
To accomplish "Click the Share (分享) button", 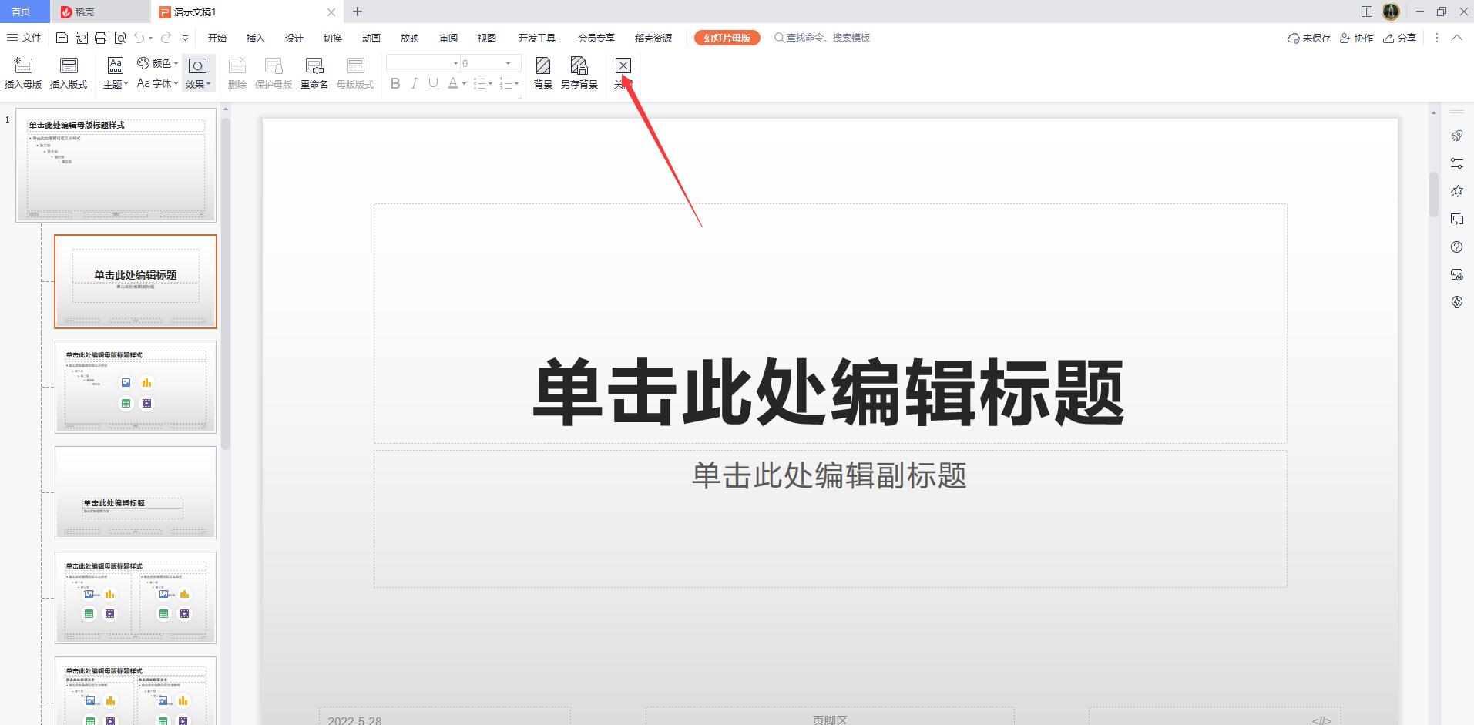I will (x=1400, y=38).
